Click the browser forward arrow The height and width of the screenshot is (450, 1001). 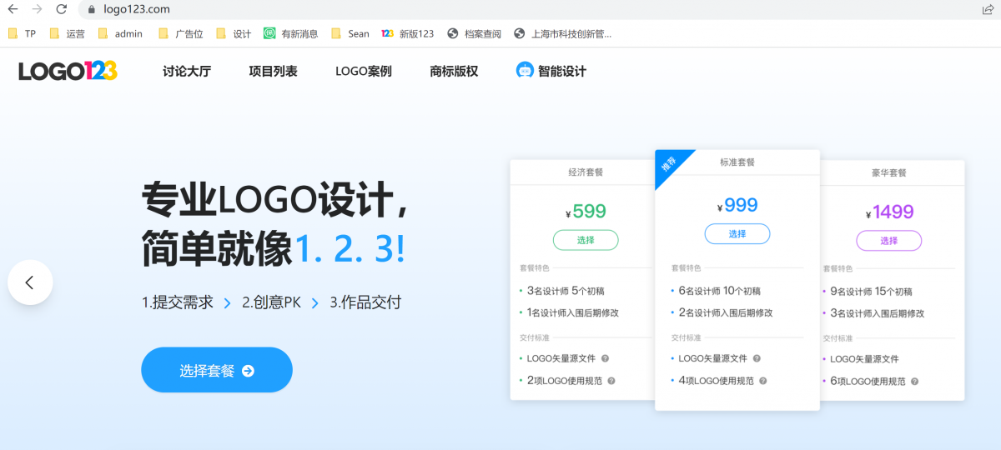click(x=37, y=9)
